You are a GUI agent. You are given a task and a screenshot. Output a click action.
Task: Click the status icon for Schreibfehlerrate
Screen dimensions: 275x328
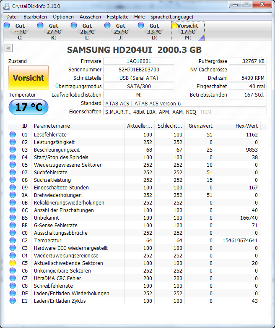pos(13,286)
